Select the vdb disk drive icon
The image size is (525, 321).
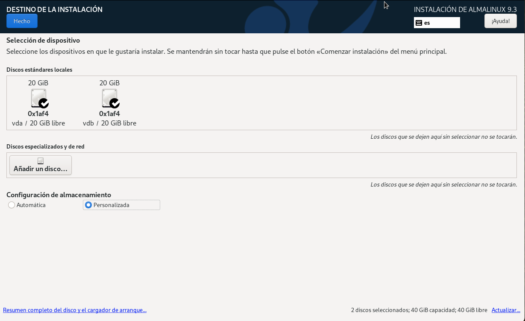(x=109, y=98)
